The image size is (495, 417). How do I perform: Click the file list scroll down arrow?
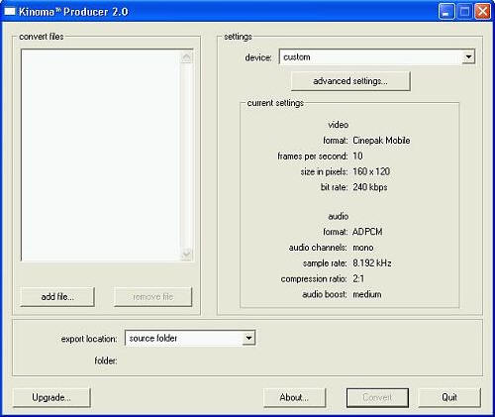[x=186, y=254]
